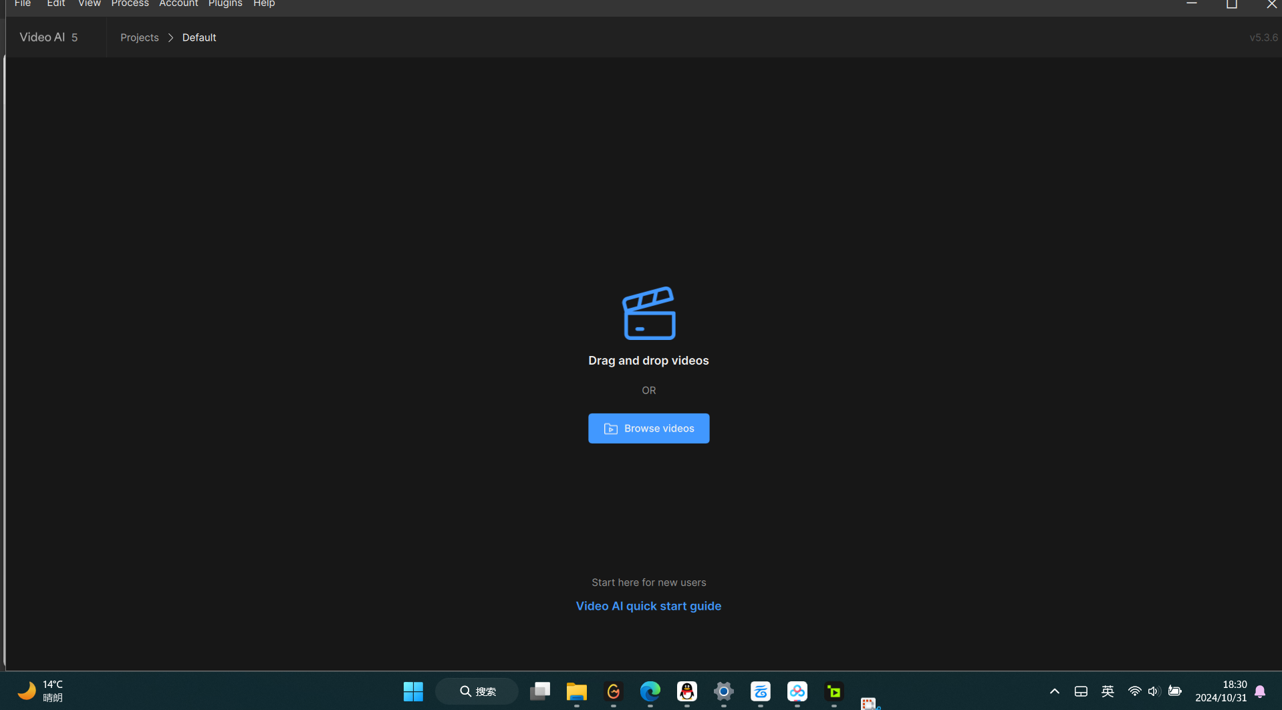Click the Topaz Video AI taskbar icon
This screenshot has height=710, width=1282.
(x=834, y=691)
